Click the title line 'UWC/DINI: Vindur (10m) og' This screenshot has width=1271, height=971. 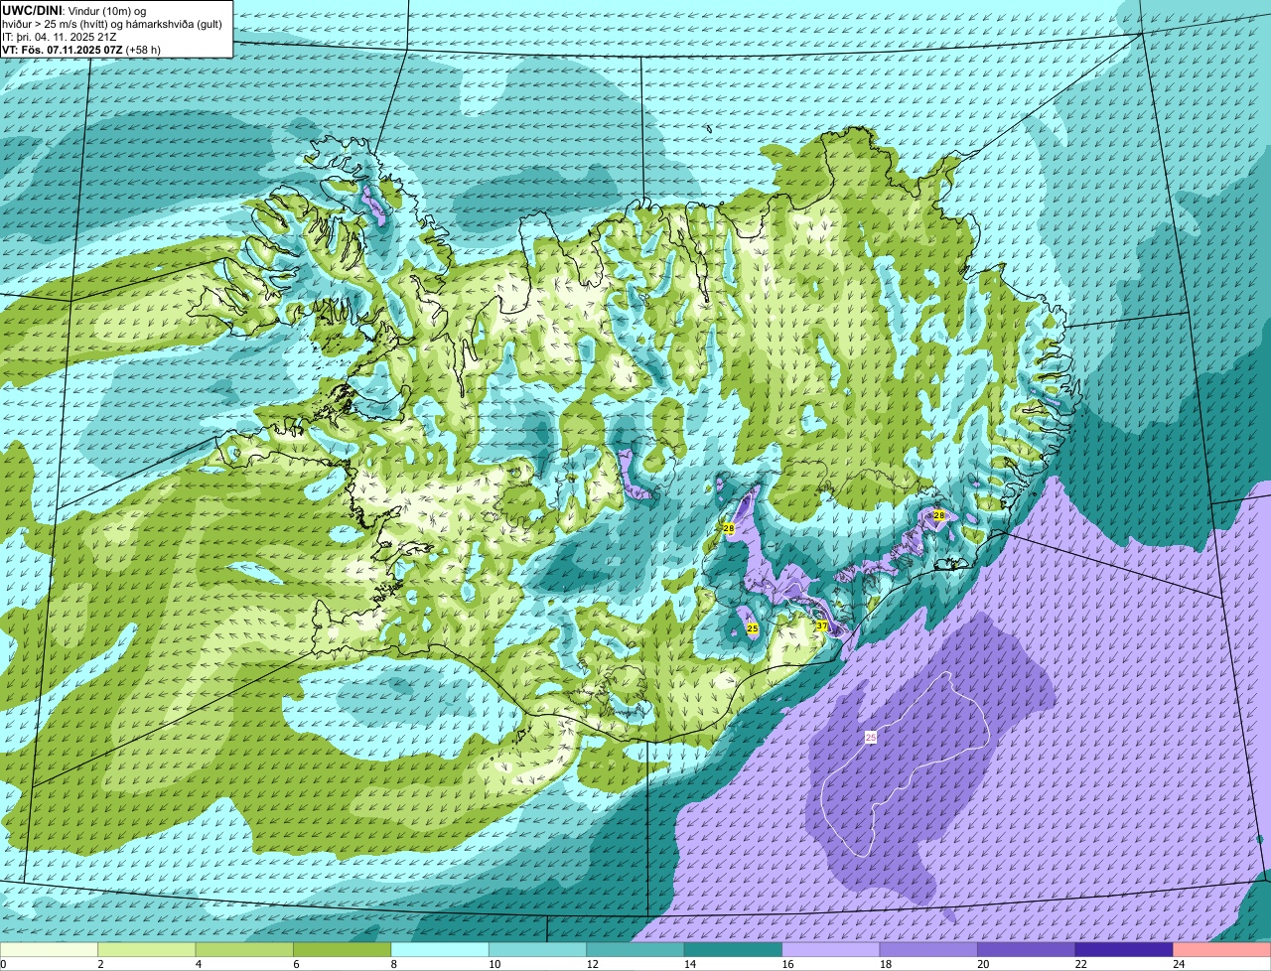click(x=73, y=11)
